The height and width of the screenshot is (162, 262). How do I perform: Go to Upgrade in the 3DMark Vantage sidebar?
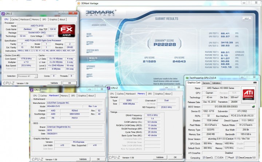click(91, 66)
